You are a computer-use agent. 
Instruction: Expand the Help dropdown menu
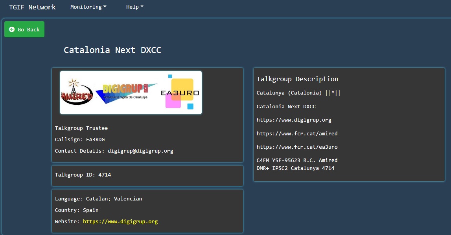click(134, 7)
